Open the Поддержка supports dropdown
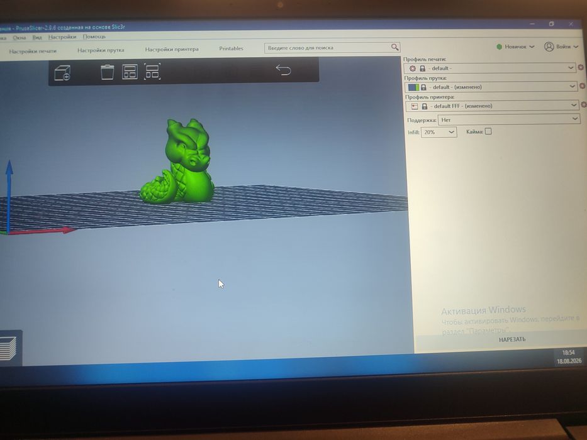Image resolution: width=587 pixels, height=440 pixels. tap(509, 119)
